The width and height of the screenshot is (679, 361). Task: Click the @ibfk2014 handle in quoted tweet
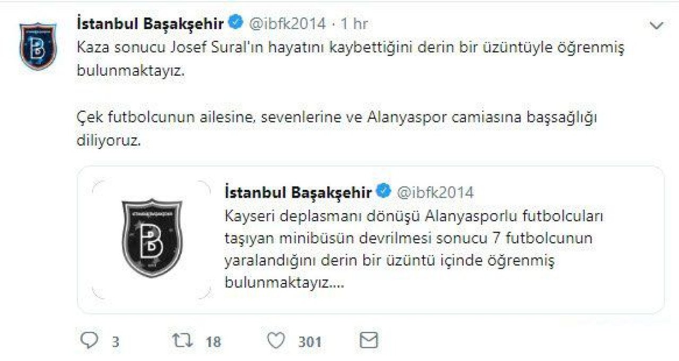(435, 192)
